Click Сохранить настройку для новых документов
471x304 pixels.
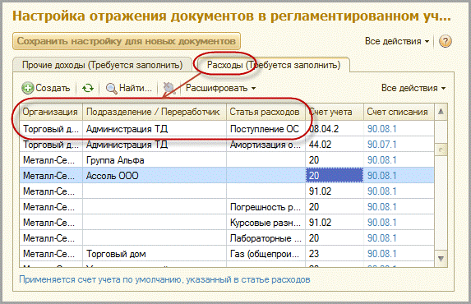[x=127, y=41]
